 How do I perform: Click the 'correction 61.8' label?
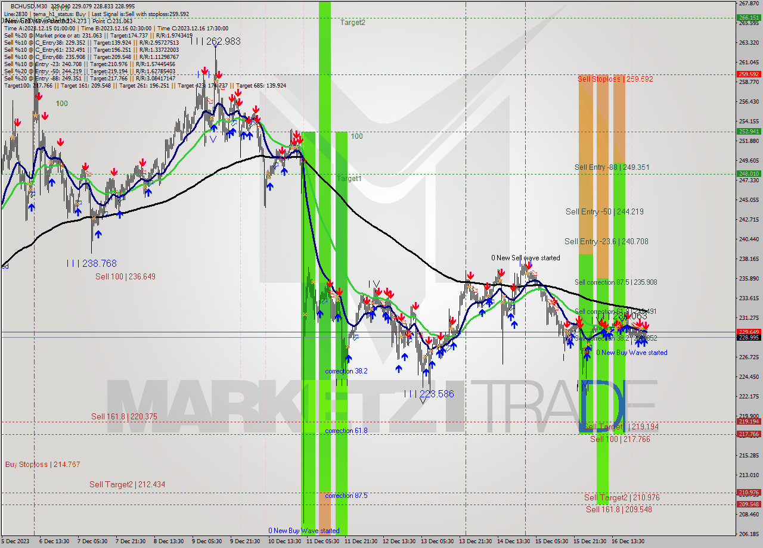(346, 431)
